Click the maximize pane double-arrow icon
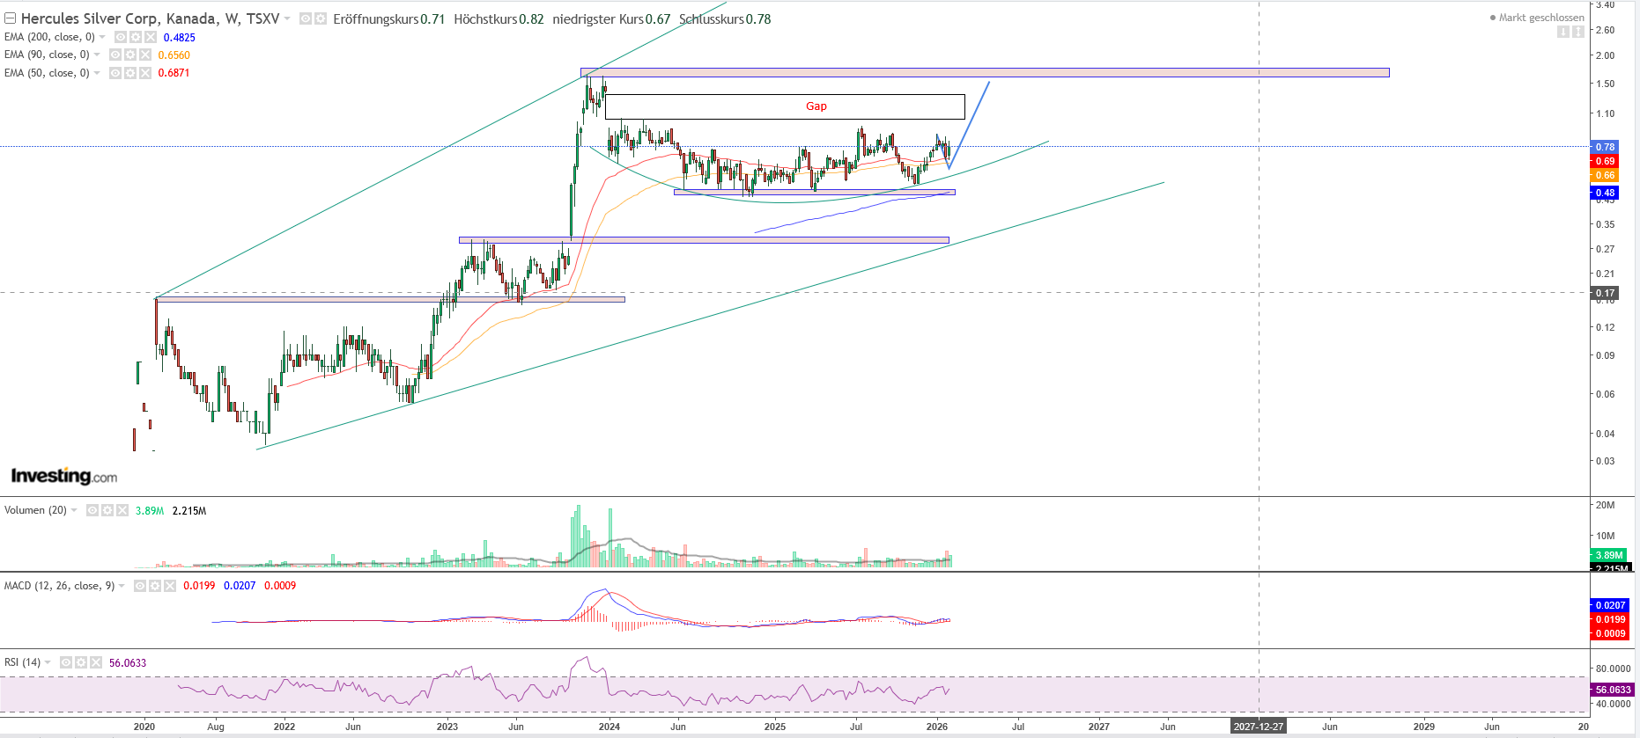 [x=1577, y=32]
